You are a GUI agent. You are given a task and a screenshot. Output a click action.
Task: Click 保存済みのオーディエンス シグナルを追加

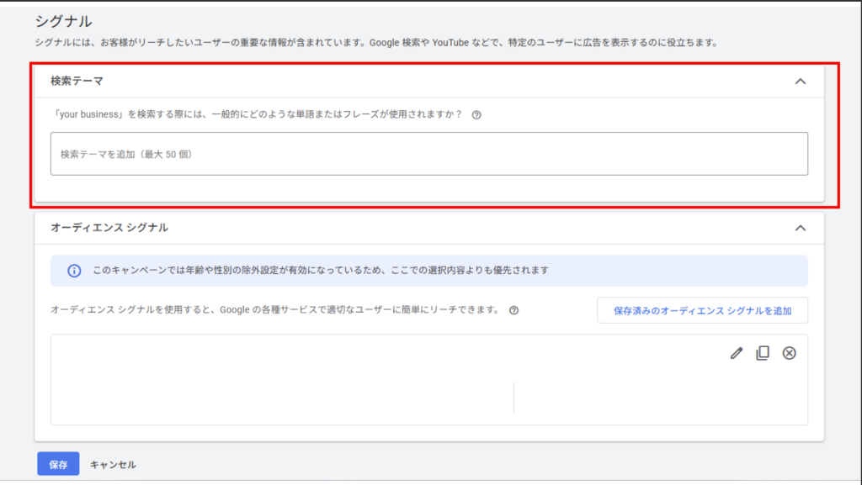tap(702, 310)
